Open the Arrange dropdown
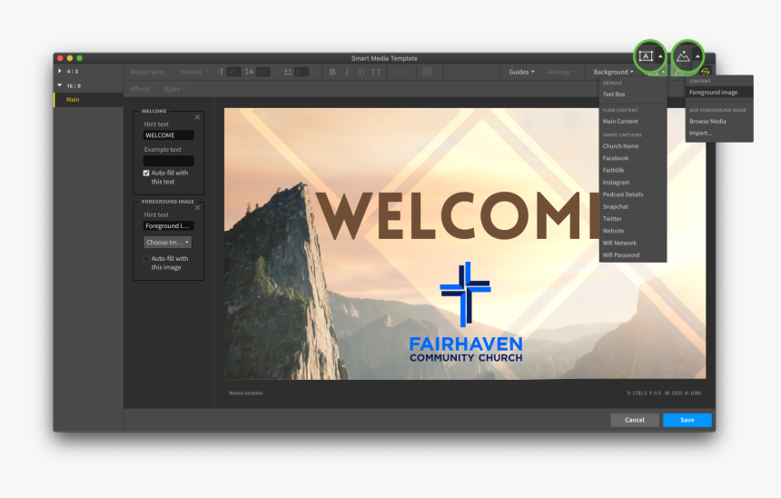This screenshot has height=498, width=781. coord(561,73)
